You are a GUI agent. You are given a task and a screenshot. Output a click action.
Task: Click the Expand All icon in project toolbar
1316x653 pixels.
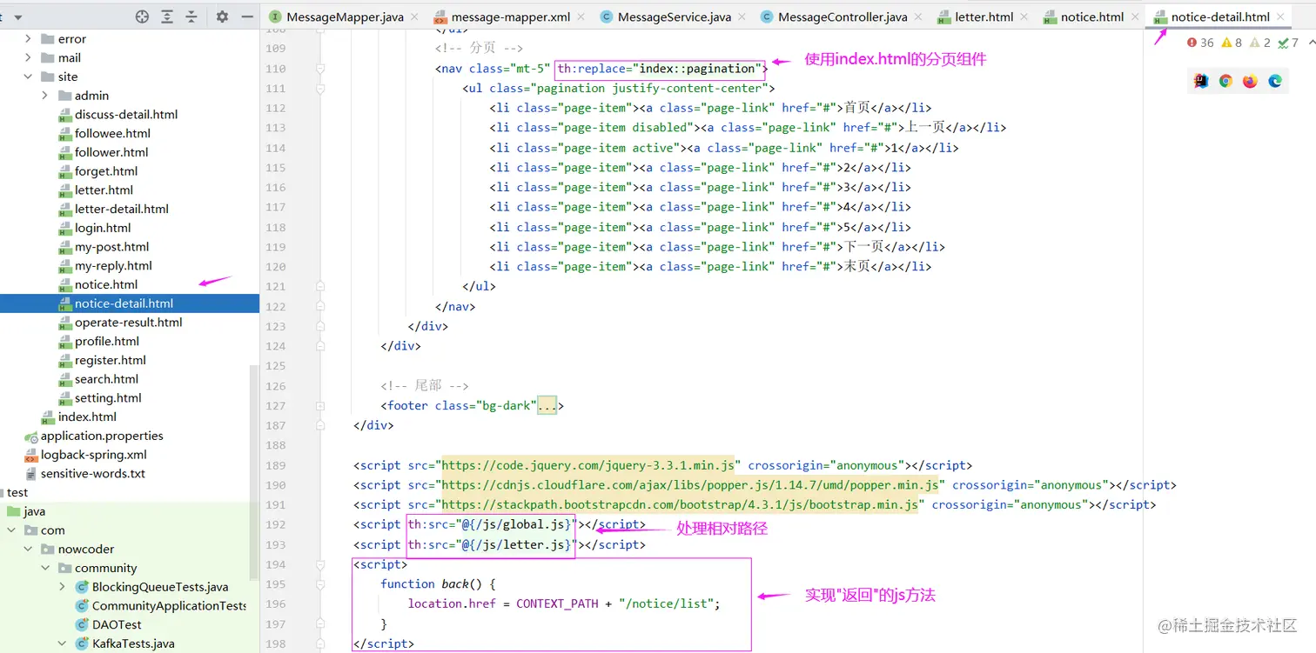pos(167,17)
